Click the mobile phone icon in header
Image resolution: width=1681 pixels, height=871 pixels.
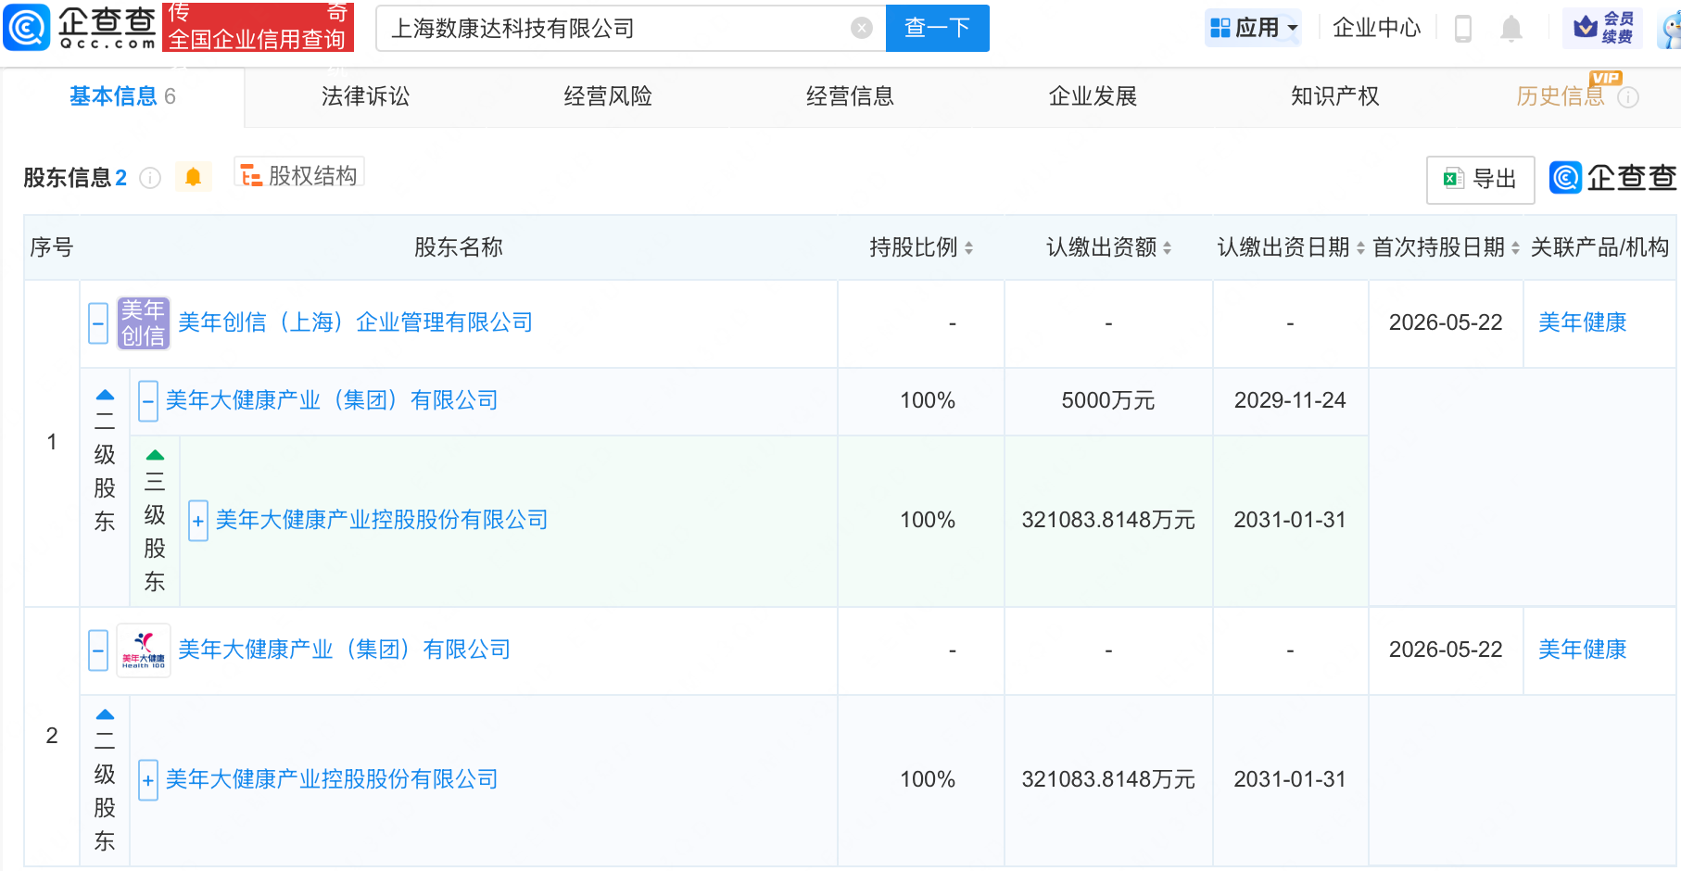pyautogui.click(x=1463, y=29)
